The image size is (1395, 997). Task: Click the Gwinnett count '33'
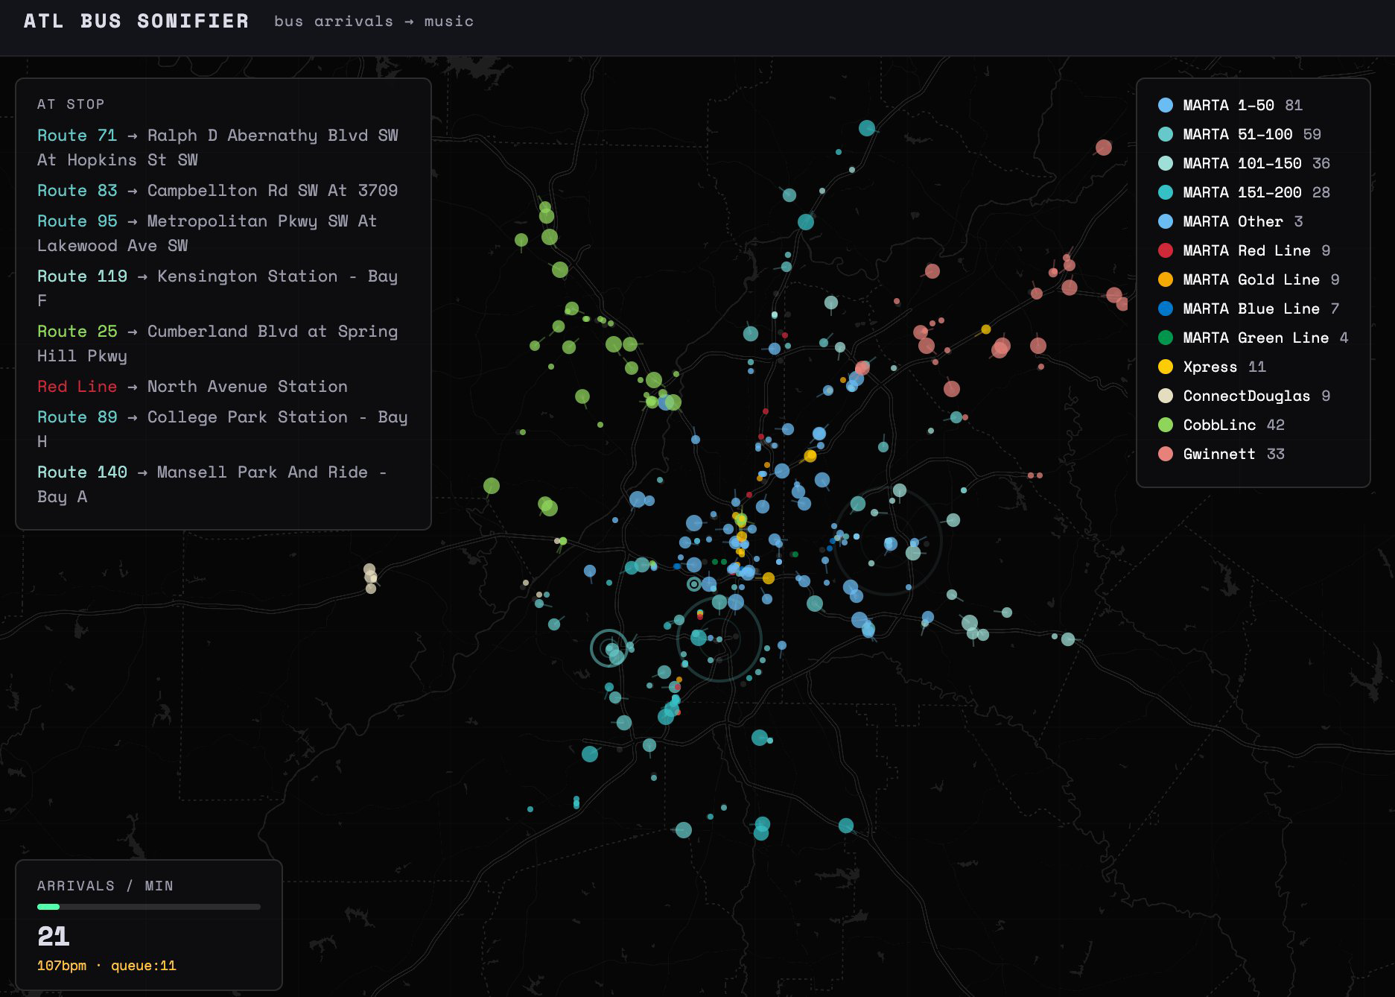1276,454
